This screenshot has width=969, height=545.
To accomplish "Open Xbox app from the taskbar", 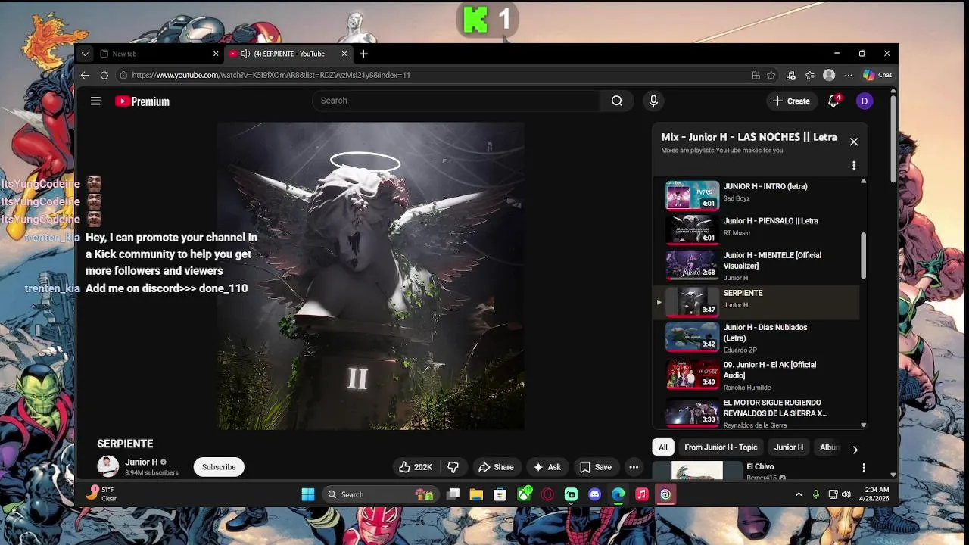I will coord(524,494).
